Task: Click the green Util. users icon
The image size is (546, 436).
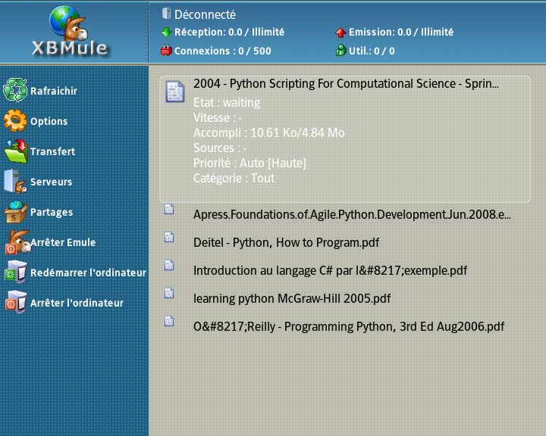Action: 341,51
